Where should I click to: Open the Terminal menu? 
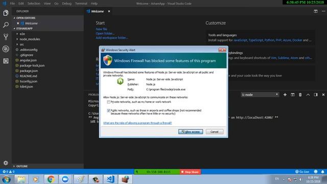[81, 4]
